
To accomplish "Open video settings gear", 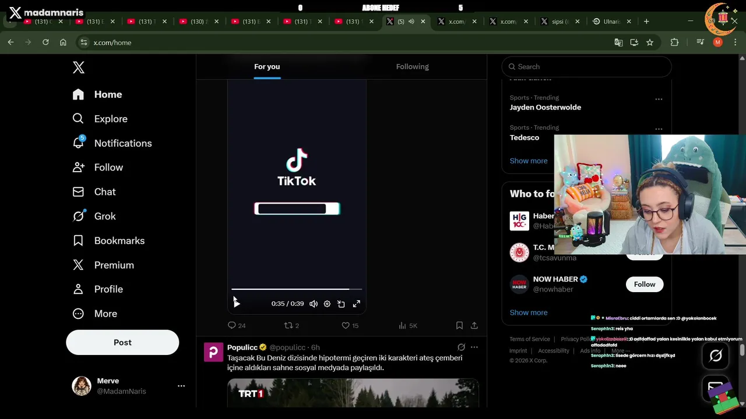I will (x=327, y=304).
